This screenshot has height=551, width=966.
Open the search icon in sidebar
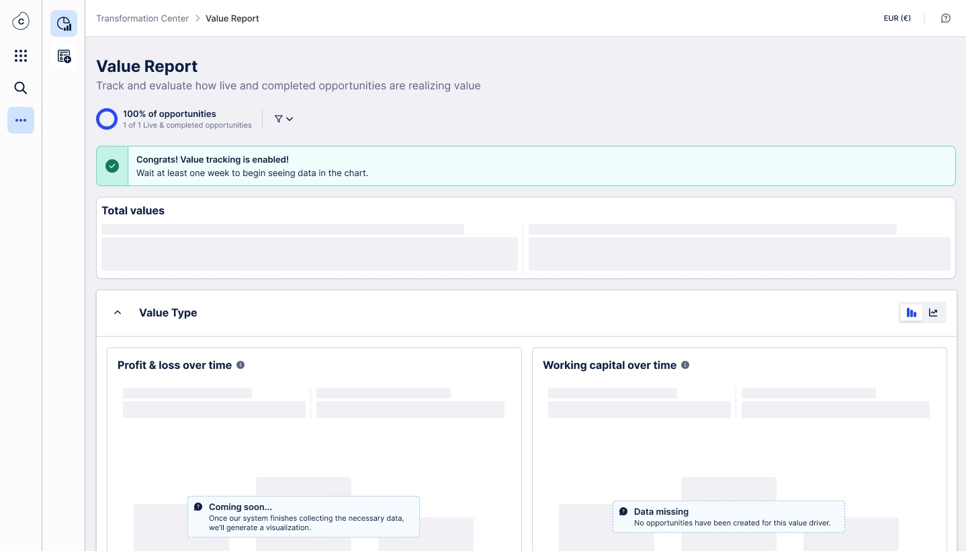pyautogui.click(x=21, y=88)
